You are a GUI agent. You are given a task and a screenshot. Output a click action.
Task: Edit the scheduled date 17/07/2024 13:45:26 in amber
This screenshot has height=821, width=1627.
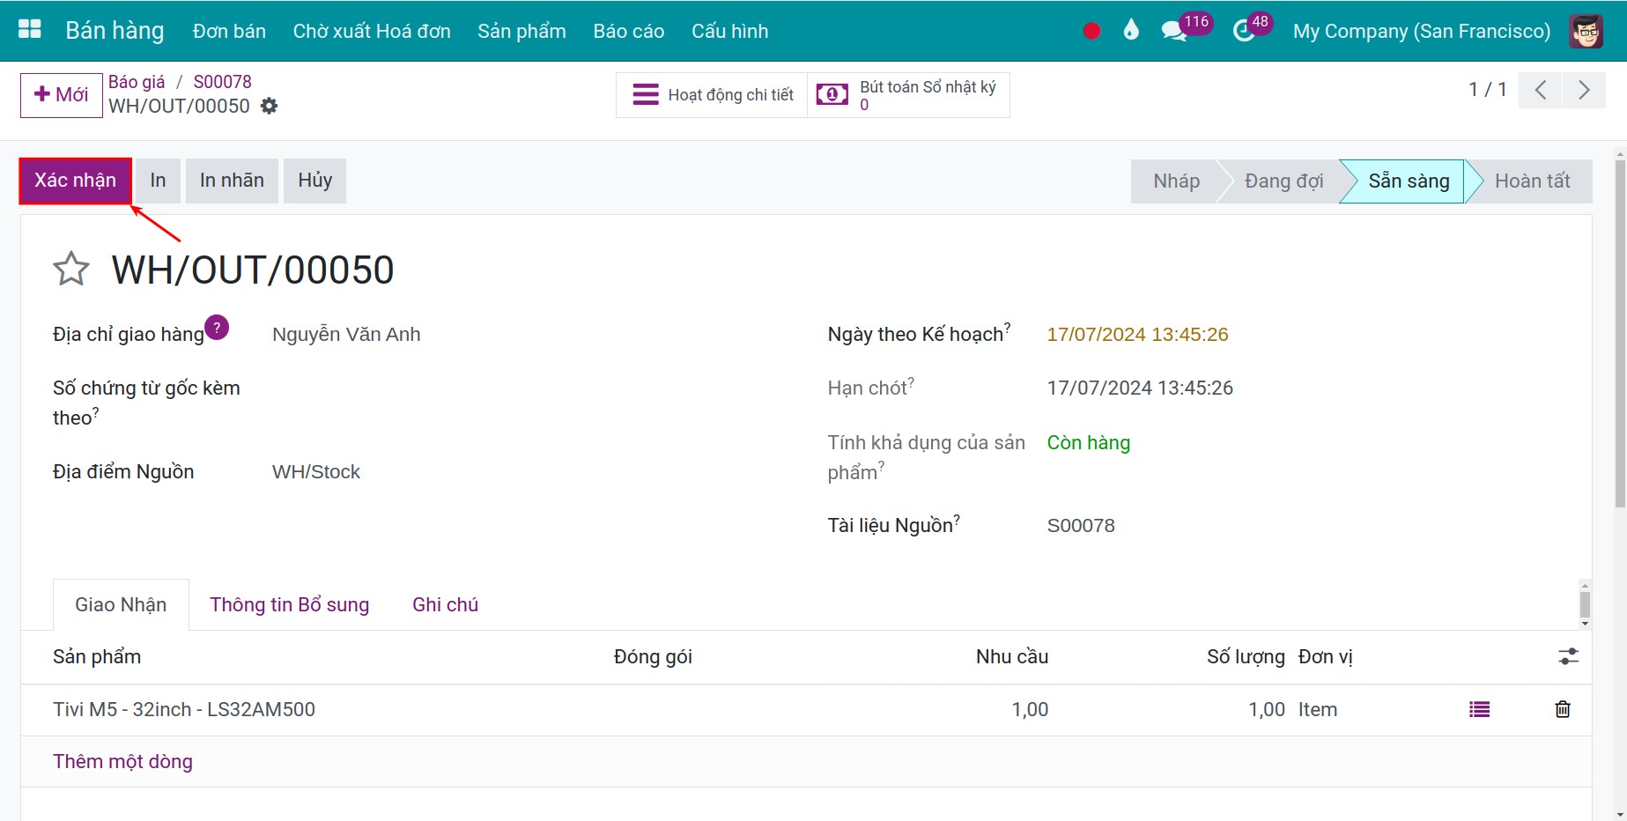[x=1137, y=335]
